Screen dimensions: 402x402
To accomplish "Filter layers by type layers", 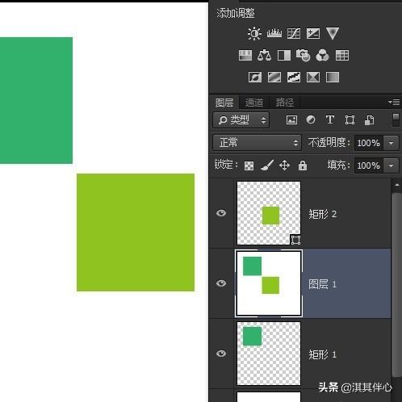I will tap(330, 119).
